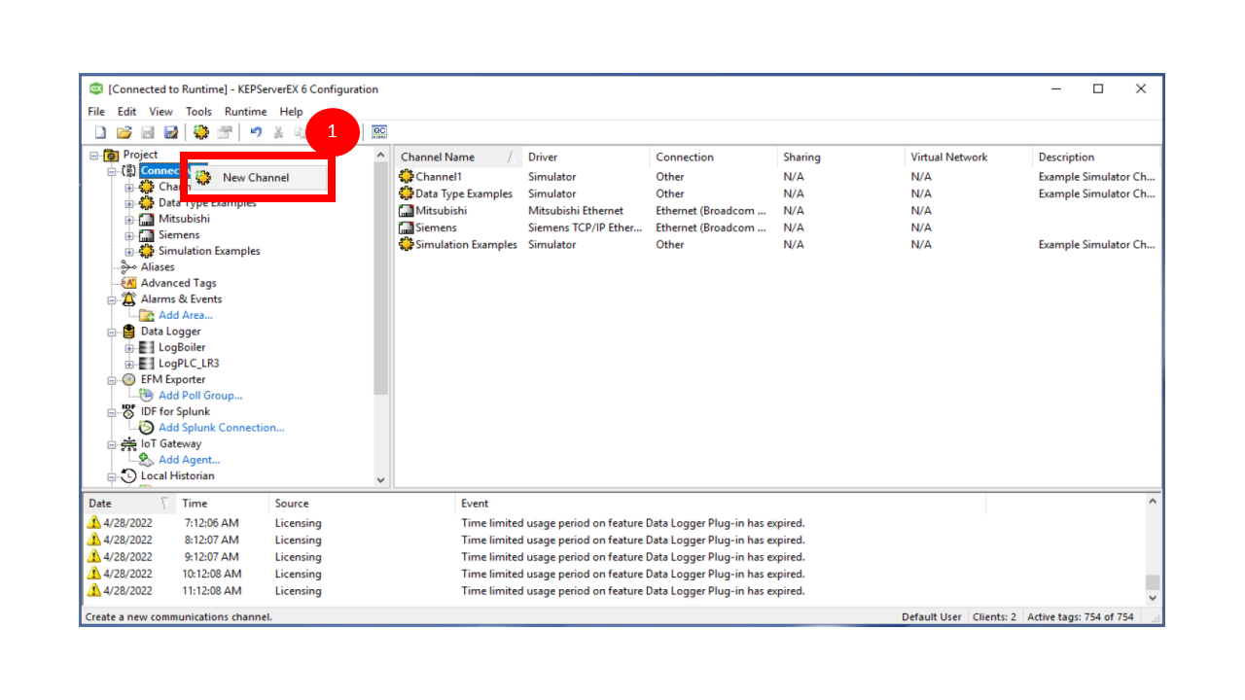Sort by the Channel Name column header
1245x700 pixels.
458,157
